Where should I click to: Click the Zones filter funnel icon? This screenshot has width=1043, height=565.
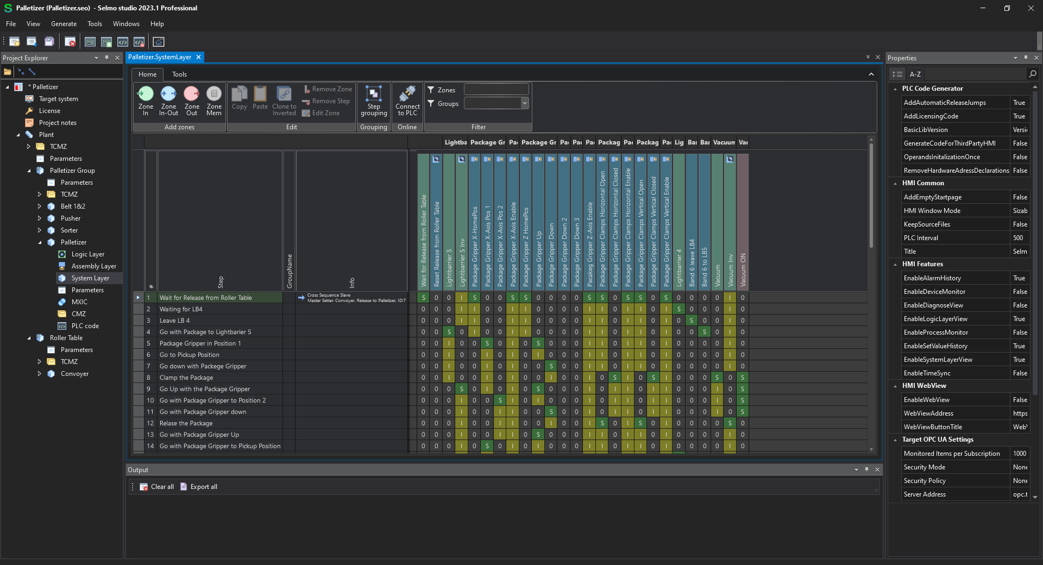click(x=431, y=90)
